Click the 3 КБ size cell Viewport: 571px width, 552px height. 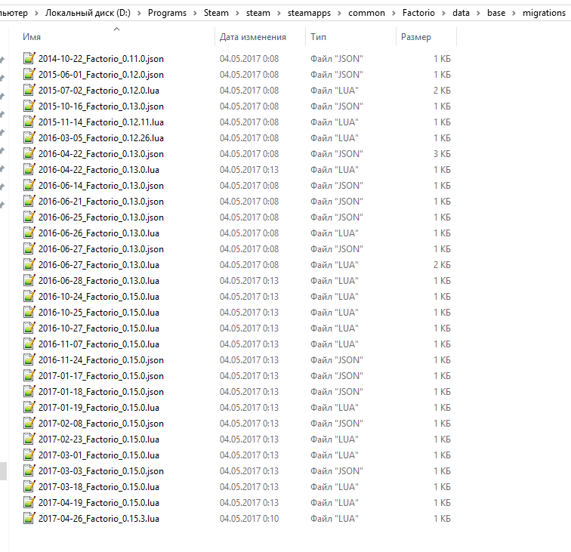(442, 153)
